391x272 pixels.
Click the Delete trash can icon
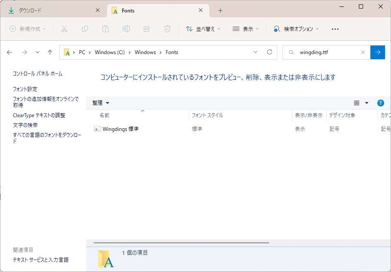click(167, 29)
